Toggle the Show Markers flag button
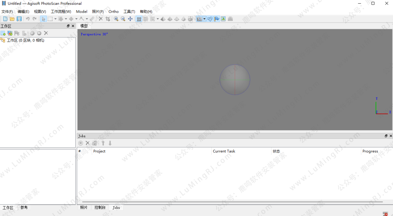The height and width of the screenshot is (216, 393). coord(217,19)
